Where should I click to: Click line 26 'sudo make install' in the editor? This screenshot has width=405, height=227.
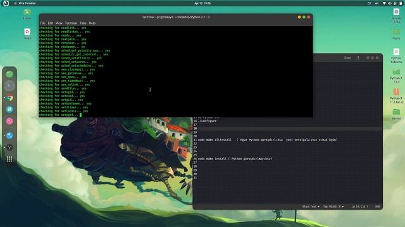pyautogui.click(x=235, y=158)
